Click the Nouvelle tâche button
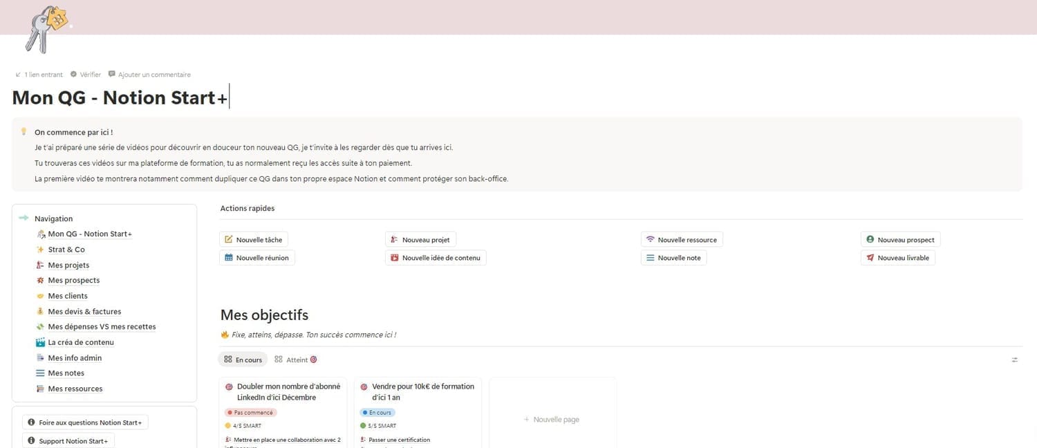 (254, 239)
